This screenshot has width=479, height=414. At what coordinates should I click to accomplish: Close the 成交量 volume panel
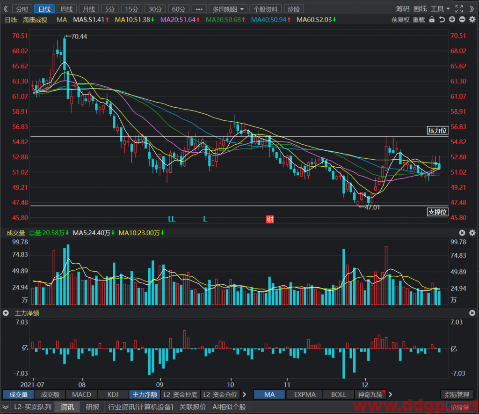point(462,233)
